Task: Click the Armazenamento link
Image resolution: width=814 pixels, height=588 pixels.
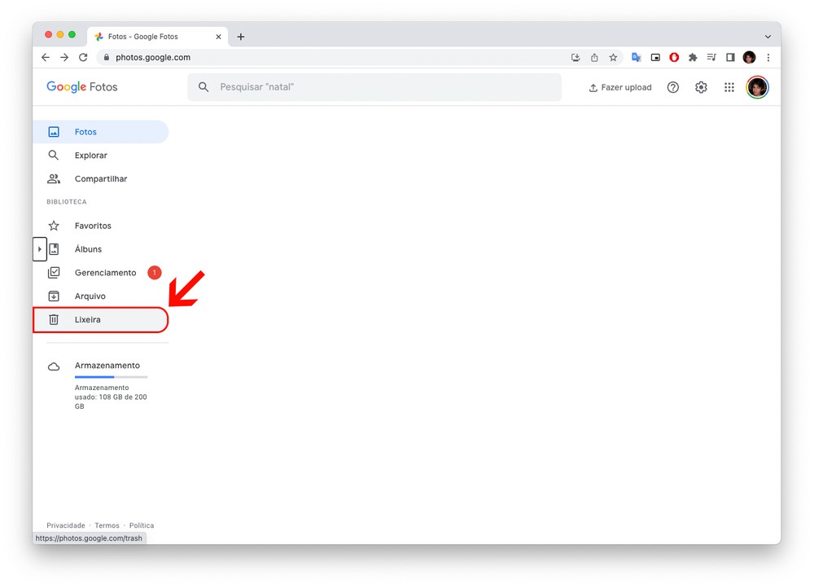Action: pos(107,365)
